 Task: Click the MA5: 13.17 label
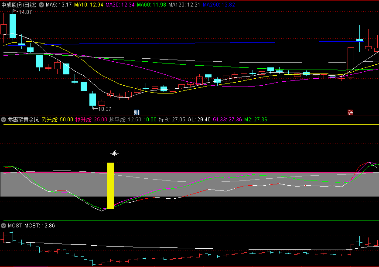[59, 5]
